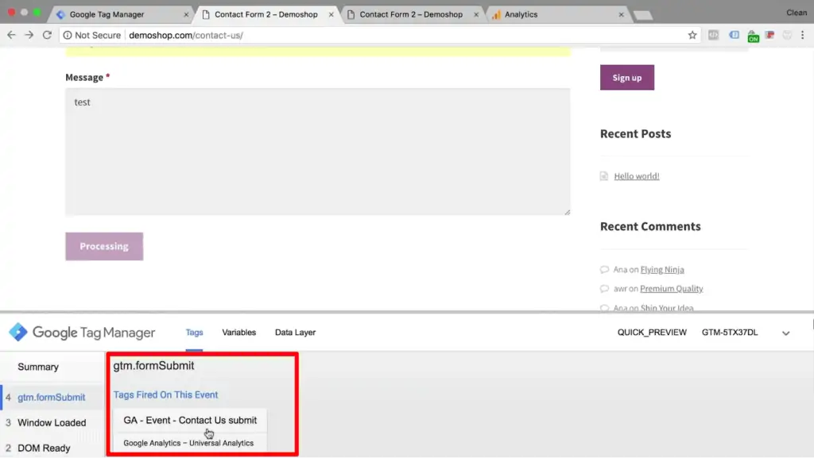Open the Chrome three-dot menu

[803, 35]
